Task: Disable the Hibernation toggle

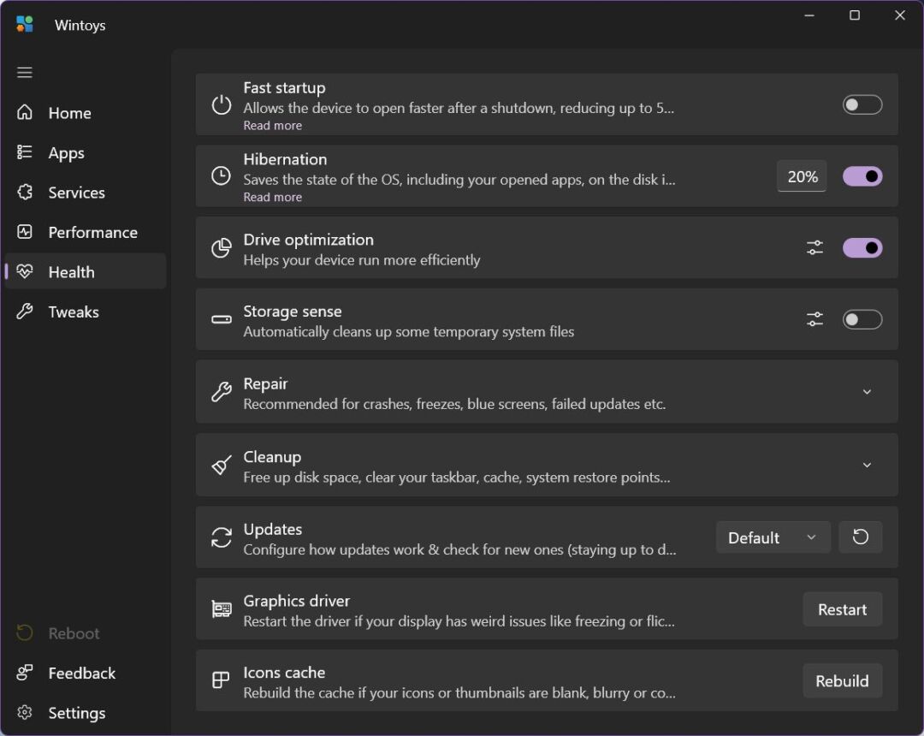Action: tap(862, 176)
